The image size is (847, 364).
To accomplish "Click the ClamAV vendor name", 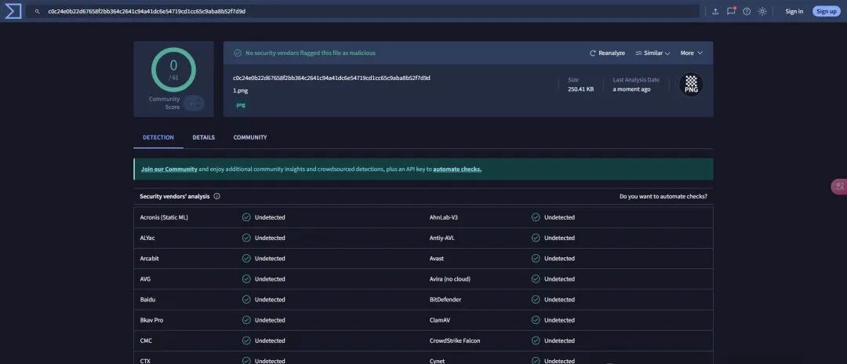I will (440, 320).
